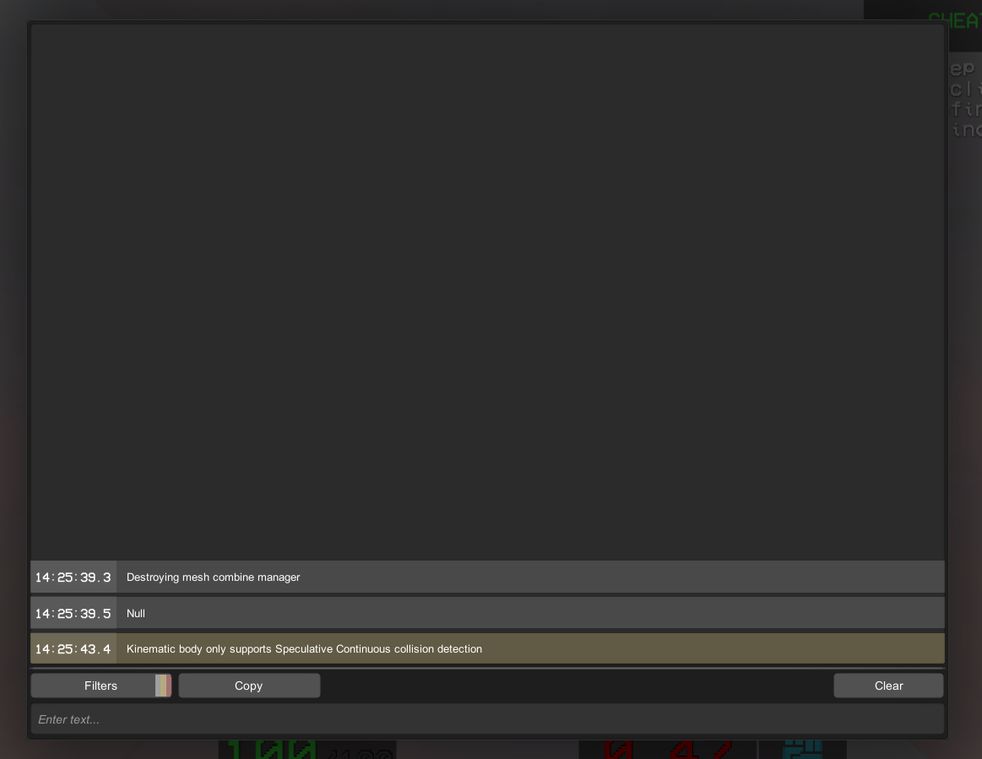This screenshot has height=759, width=982.
Task: Select the 'Null' log entry
Action: [487, 613]
